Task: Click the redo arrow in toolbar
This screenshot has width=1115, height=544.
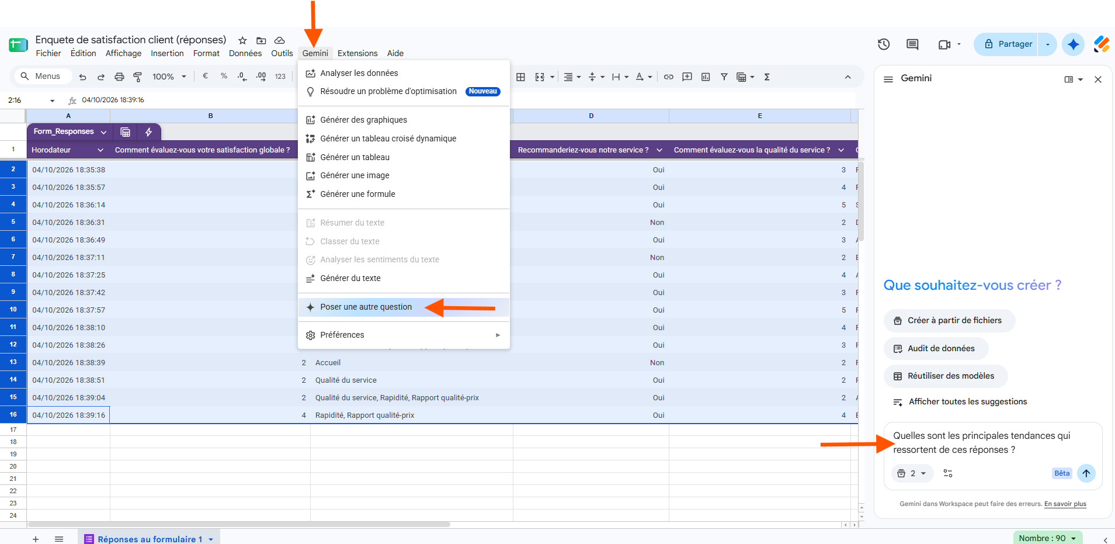Action: click(101, 77)
